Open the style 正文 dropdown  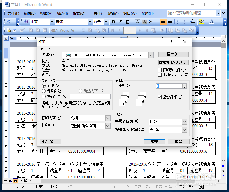(52, 22)
